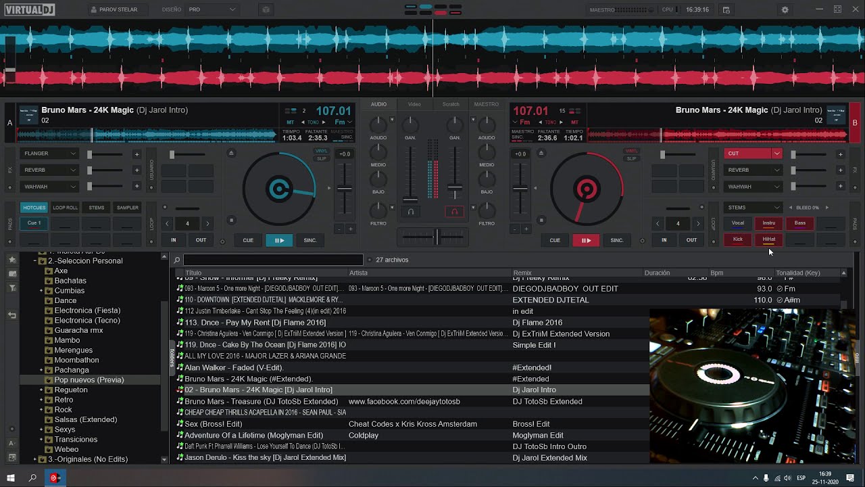Toggle headphone cue on deck A

(x=410, y=212)
